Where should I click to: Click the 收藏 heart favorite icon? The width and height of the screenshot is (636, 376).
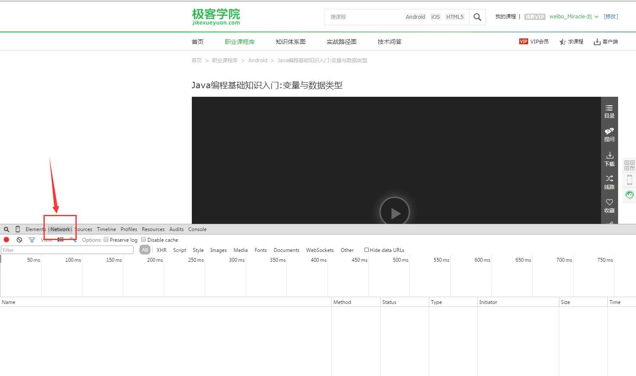(x=609, y=205)
